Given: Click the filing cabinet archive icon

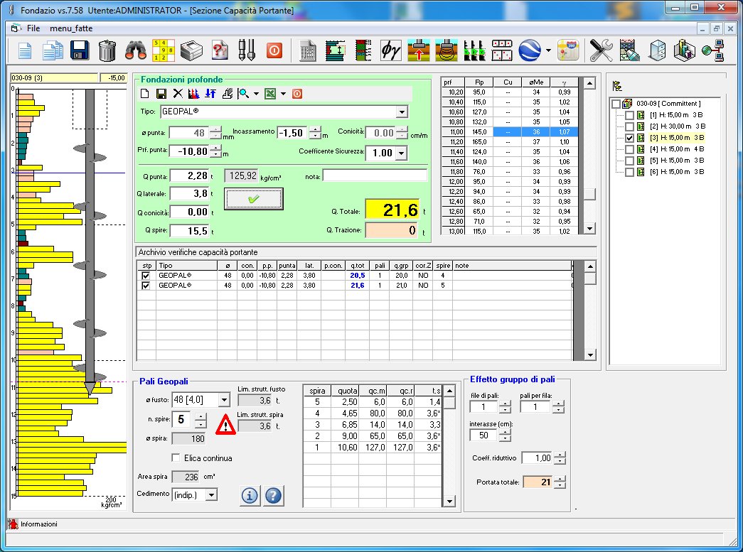Looking at the screenshot, I should [x=657, y=50].
